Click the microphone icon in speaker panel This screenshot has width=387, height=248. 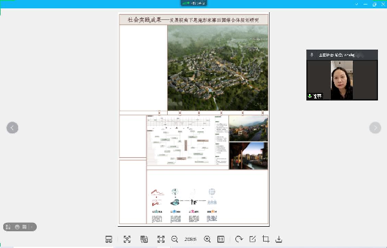312,55
